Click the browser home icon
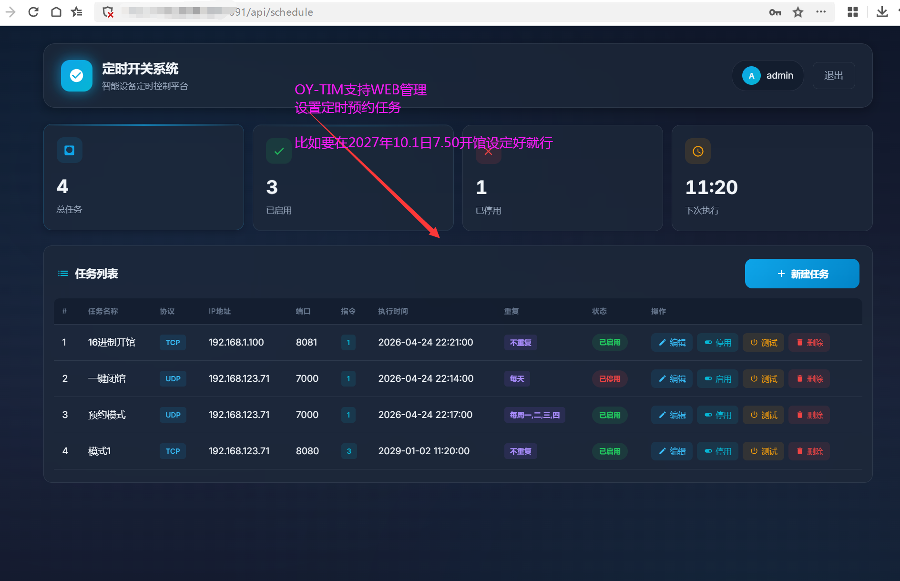Screen dimensions: 900x581 coord(56,12)
